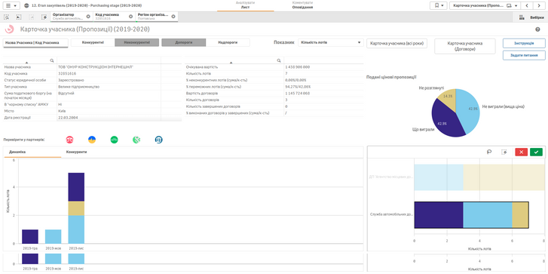This screenshot has width=548, height=274.
Task: Switch to the Коментувати Оповідання tab
Action: (302, 5)
